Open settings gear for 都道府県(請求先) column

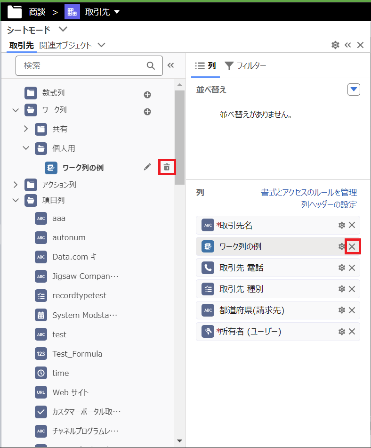[342, 310]
